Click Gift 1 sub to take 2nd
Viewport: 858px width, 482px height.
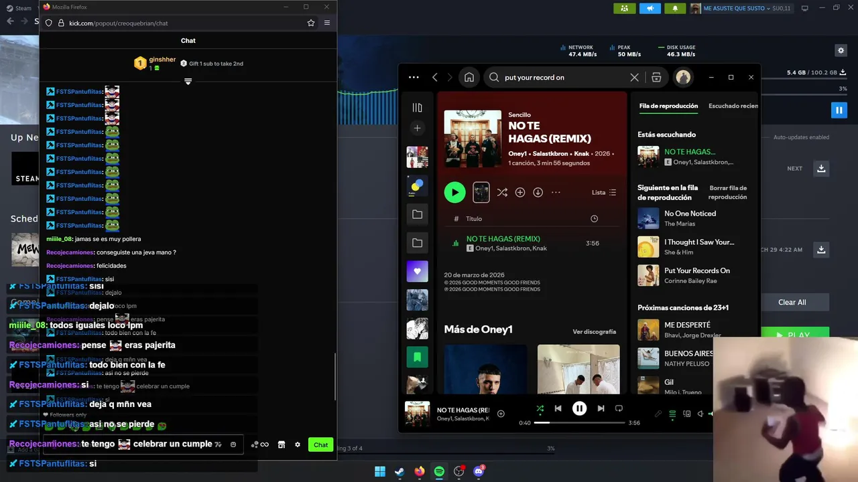pyautogui.click(x=212, y=64)
